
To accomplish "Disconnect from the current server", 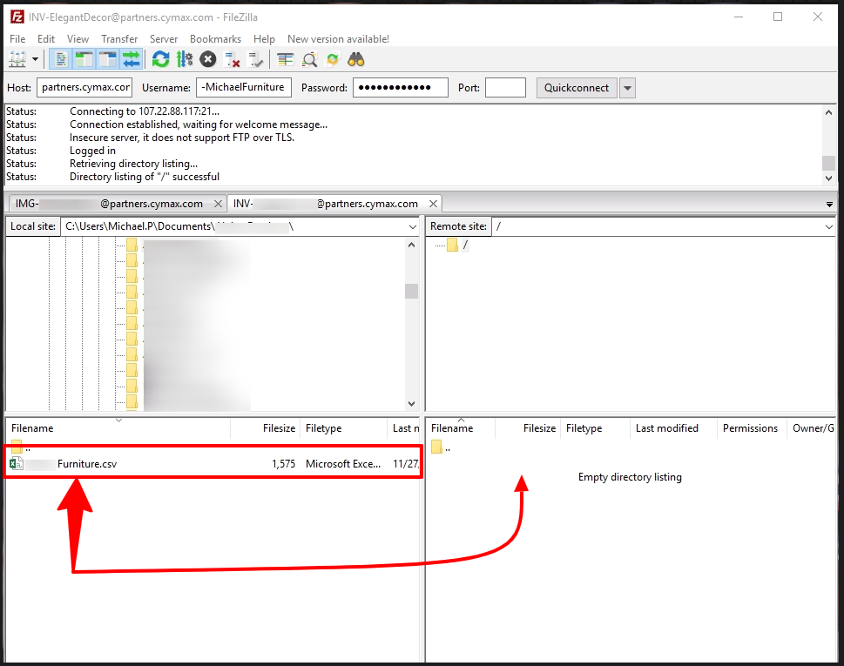I will point(232,59).
